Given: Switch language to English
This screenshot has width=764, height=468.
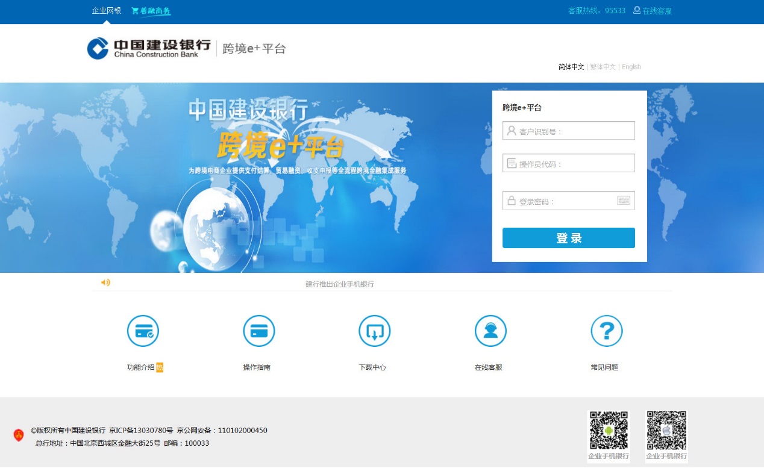Looking at the screenshot, I should (631, 67).
